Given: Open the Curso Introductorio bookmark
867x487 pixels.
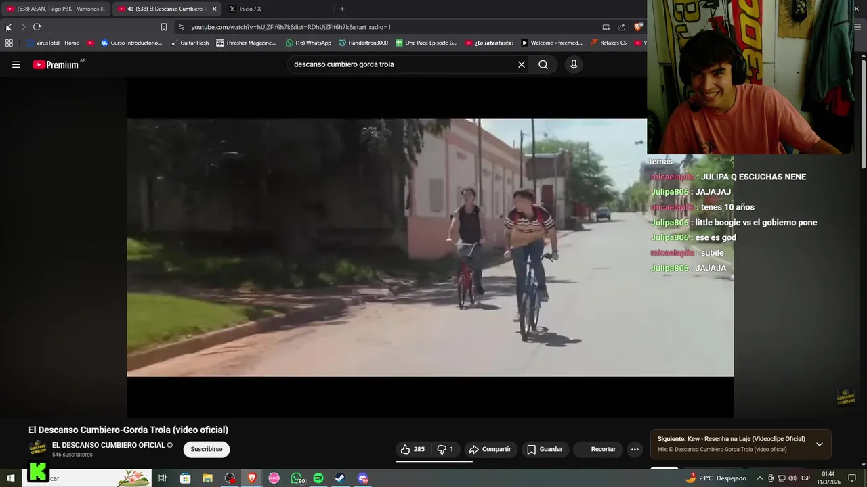Looking at the screenshot, I should (x=131, y=43).
